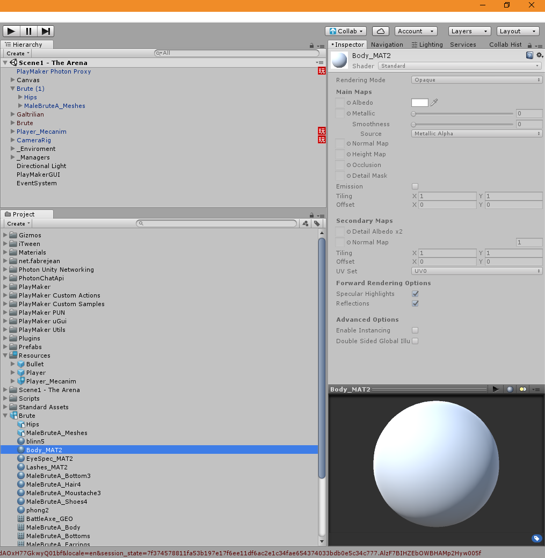Collapse the Brute (1) hierarchy item
The height and width of the screenshot is (558, 545).
click(12, 89)
